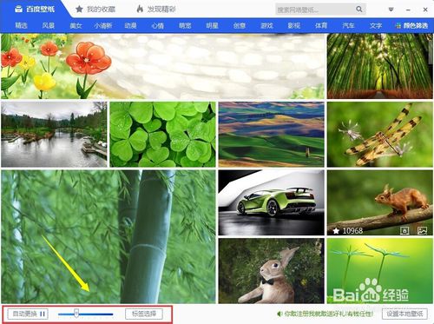Open the 百度壁纸 home tab
The image size is (434, 324).
point(35,9)
